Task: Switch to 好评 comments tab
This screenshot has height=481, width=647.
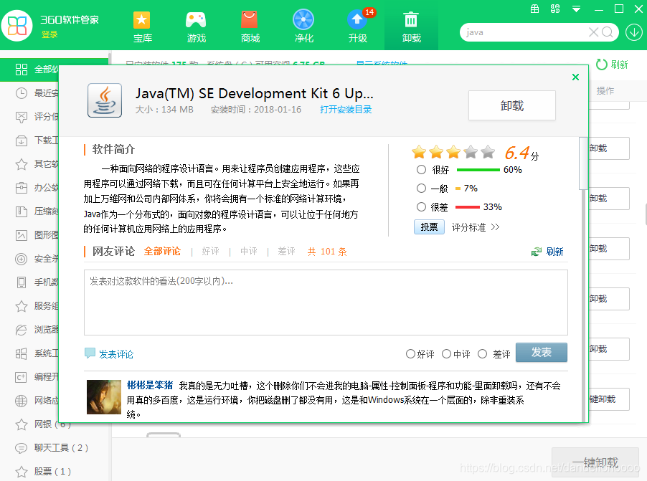Action: (x=210, y=251)
